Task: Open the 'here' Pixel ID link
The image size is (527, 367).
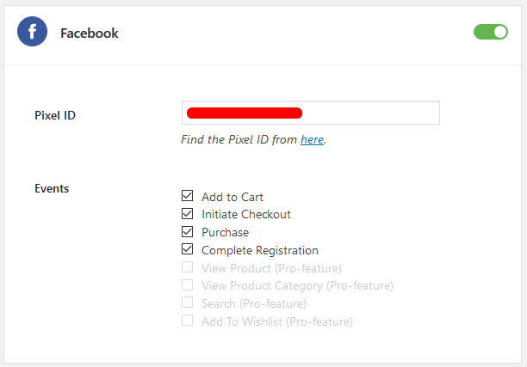Action: (x=313, y=139)
